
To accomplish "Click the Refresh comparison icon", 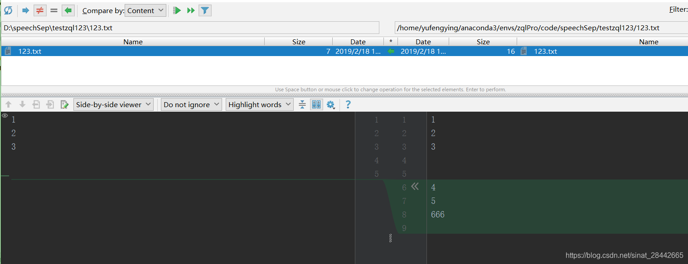I will coord(8,10).
